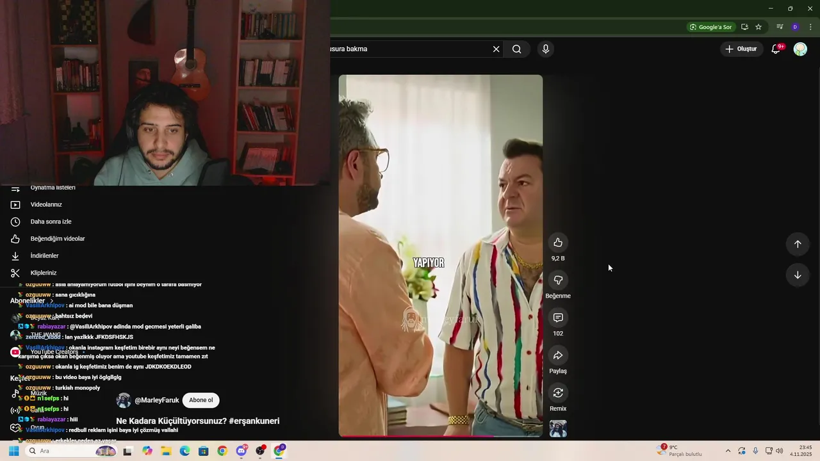Open YouTube notifications bell
The height and width of the screenshot is (461, 820).
click(x=776, y=49)
